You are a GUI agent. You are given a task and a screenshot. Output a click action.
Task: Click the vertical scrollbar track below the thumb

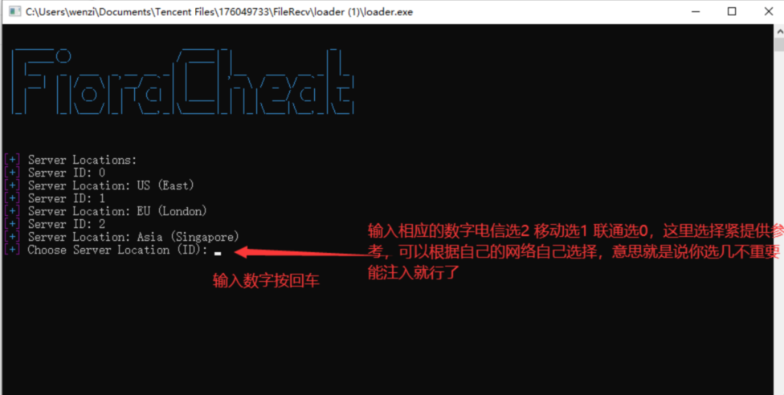click(x=778, y=220)
